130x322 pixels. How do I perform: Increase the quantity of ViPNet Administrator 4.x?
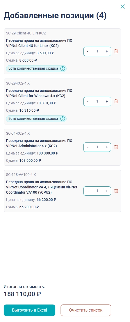coord(107,147)
